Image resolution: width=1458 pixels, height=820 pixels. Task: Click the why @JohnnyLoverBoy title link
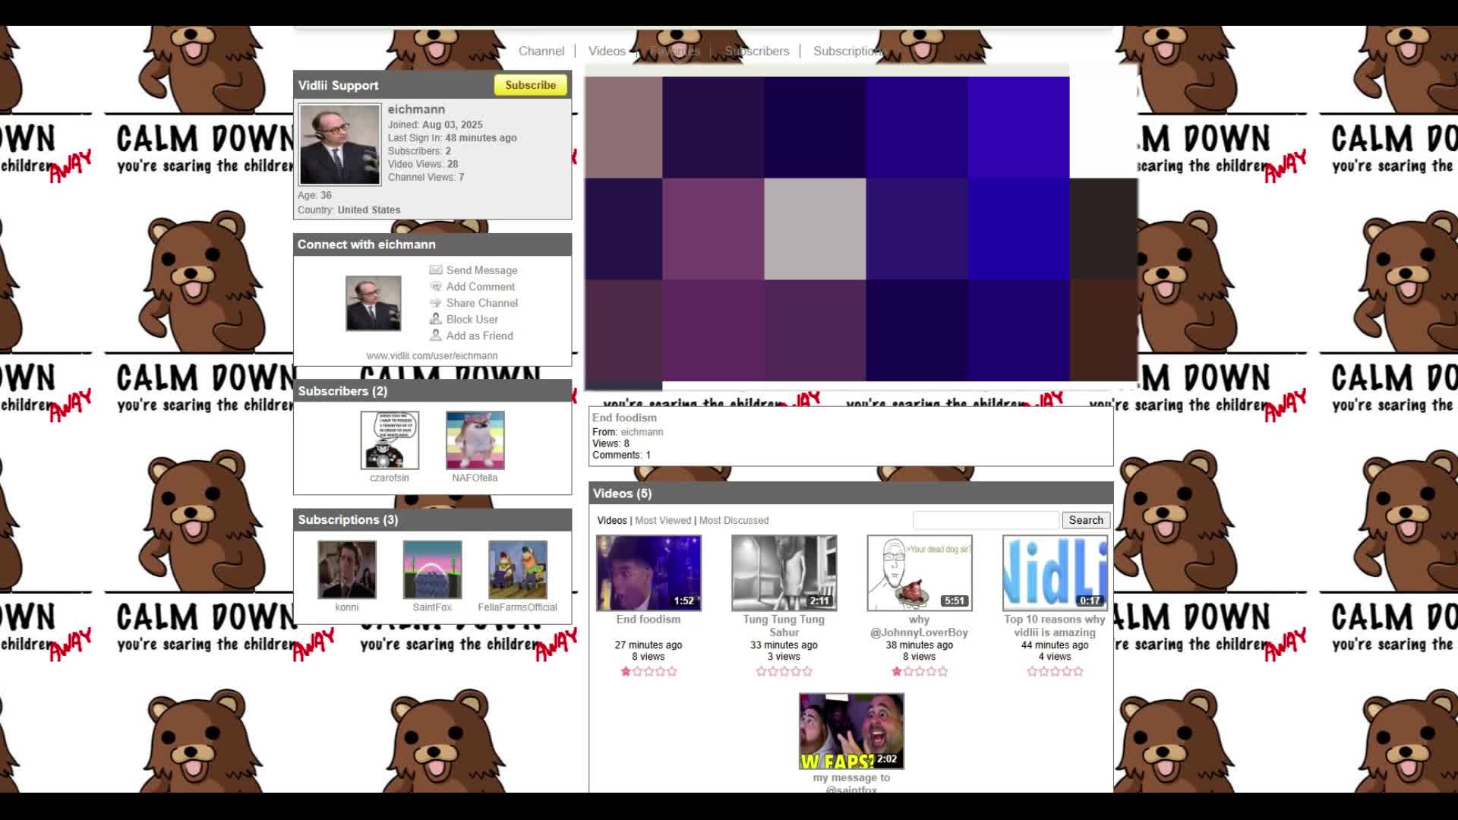(919, 626)
